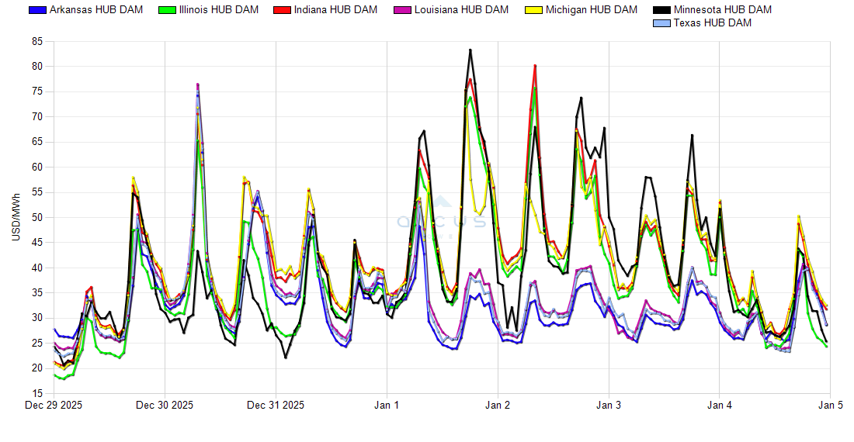
Task: Pick the Jan 4 date label
Action: point(720,405)
